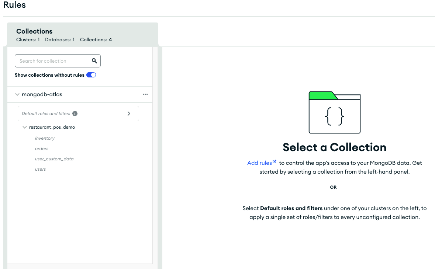Select the users collection
Screen dimensions: 435x275
point(40,169)
